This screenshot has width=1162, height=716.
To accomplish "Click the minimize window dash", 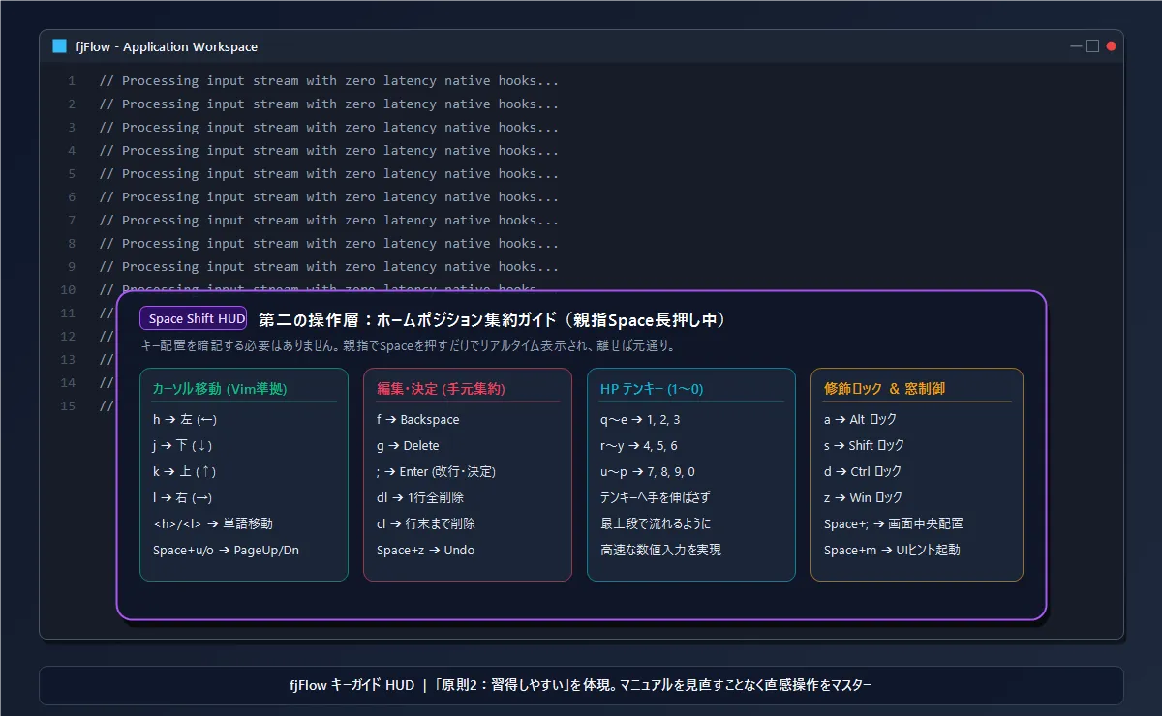I will coord(1076,46).
